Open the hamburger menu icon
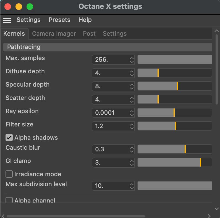 (7, 20)
